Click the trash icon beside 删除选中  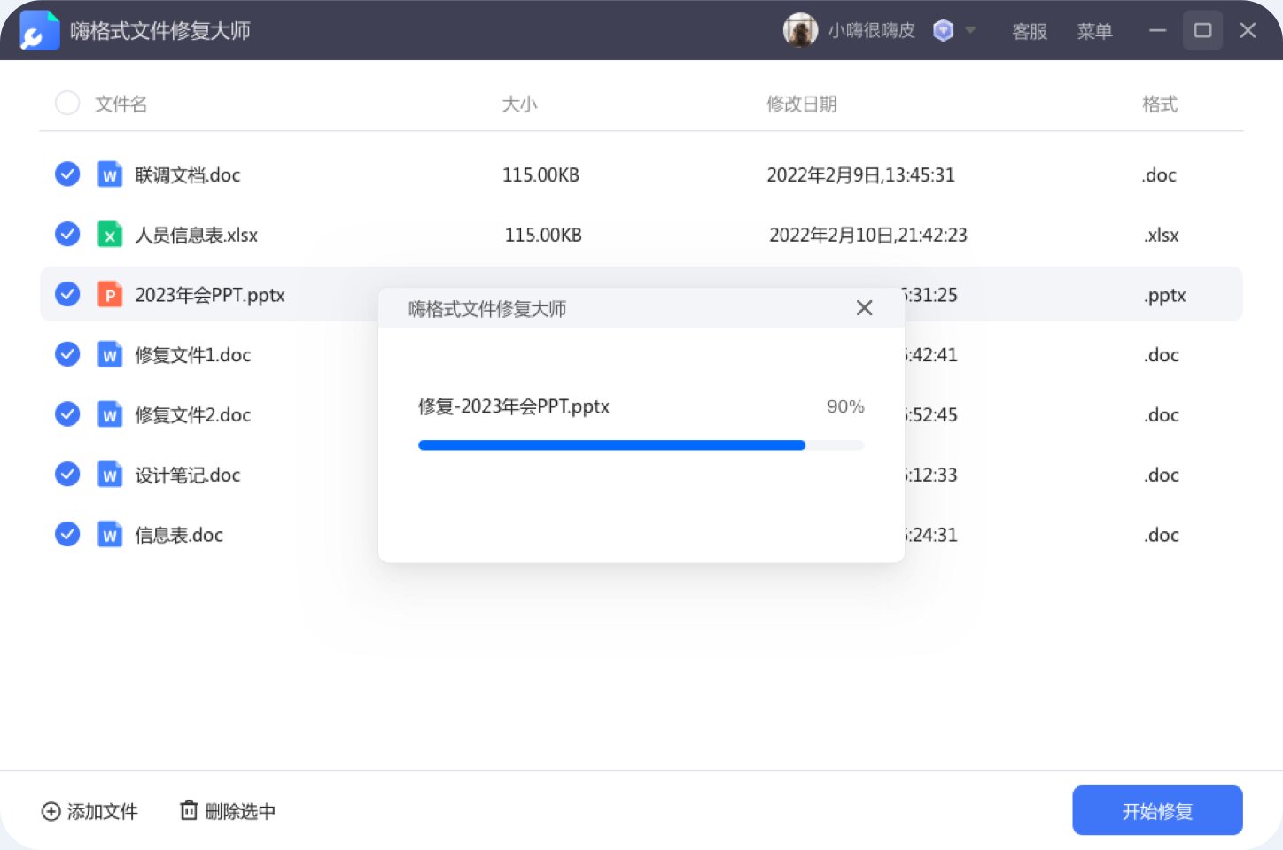point(189,810)
